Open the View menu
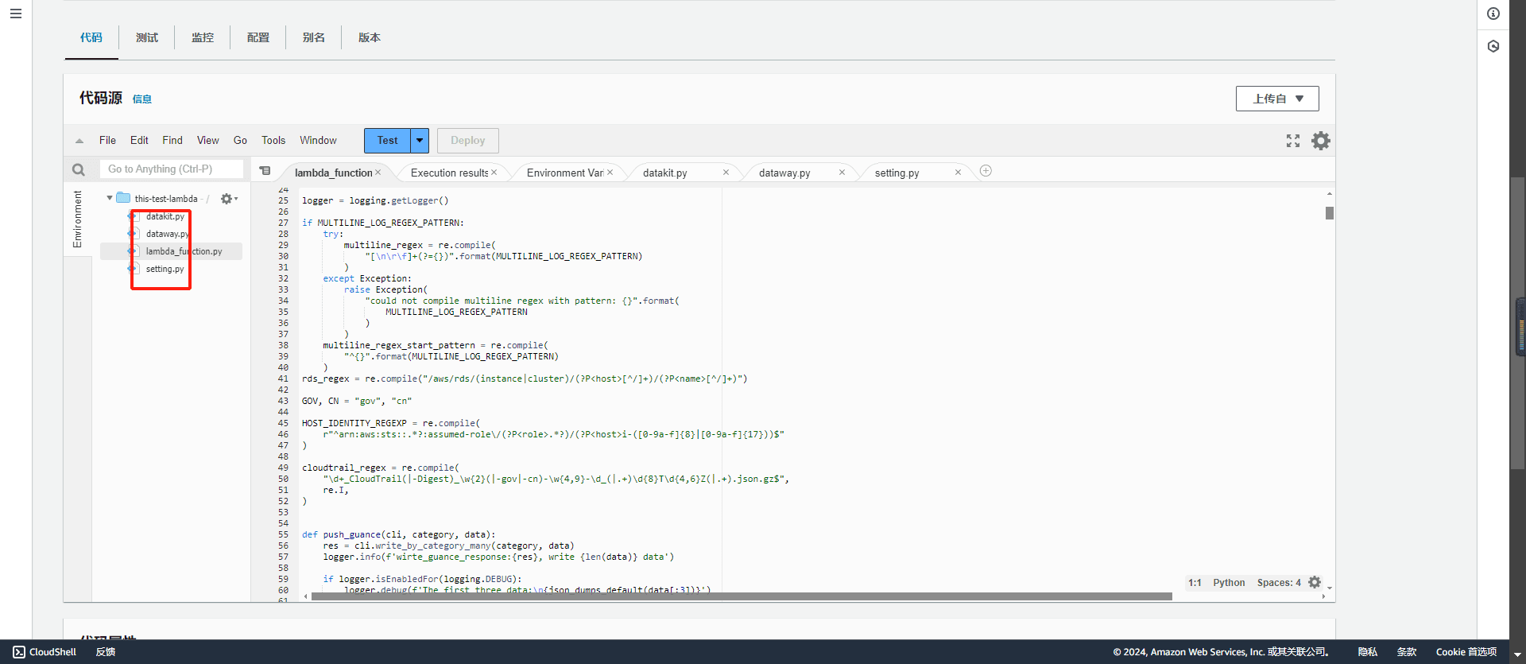1526x664 pixels. pos(208,141)
